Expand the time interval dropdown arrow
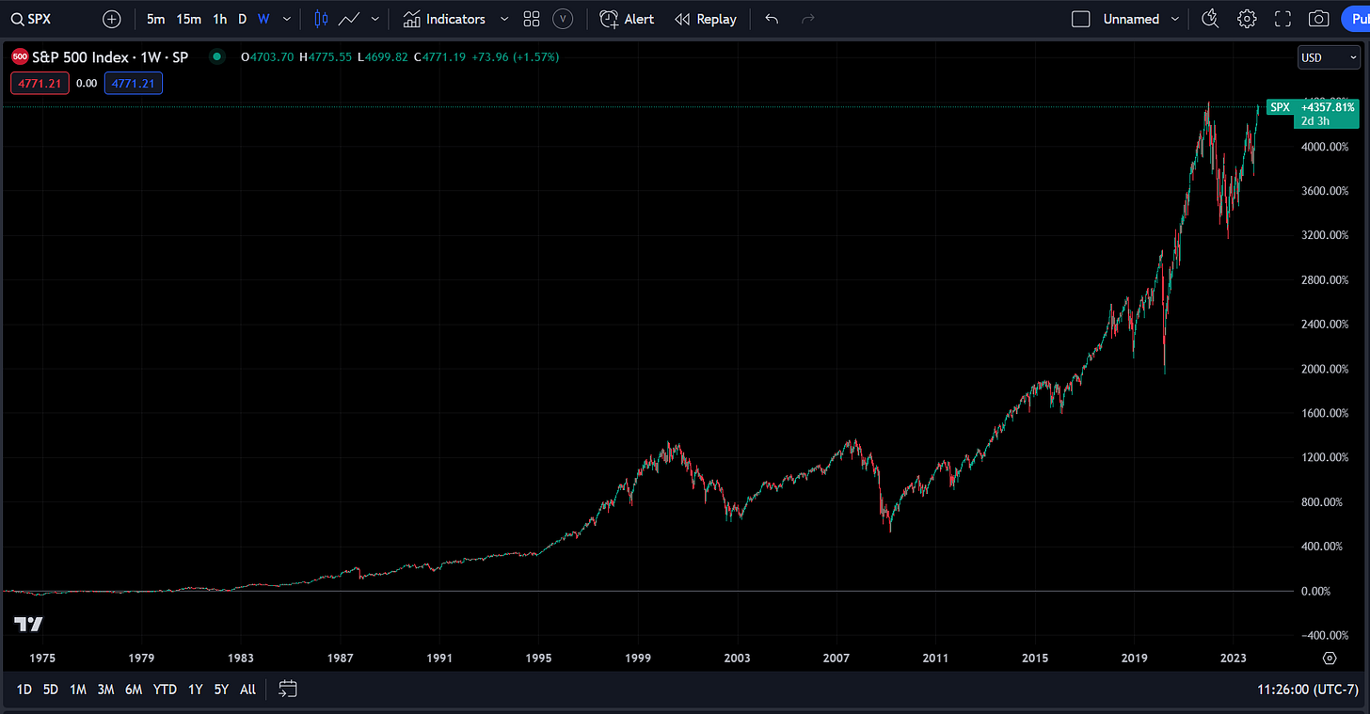This screenshot has width=1370, height=714. click(x=287, y=19)
